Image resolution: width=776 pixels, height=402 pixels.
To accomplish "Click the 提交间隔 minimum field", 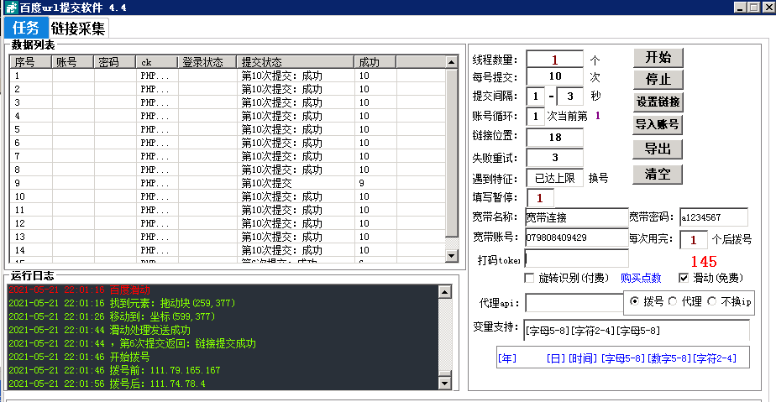I will pyautogui.click(x=536, y=96).
